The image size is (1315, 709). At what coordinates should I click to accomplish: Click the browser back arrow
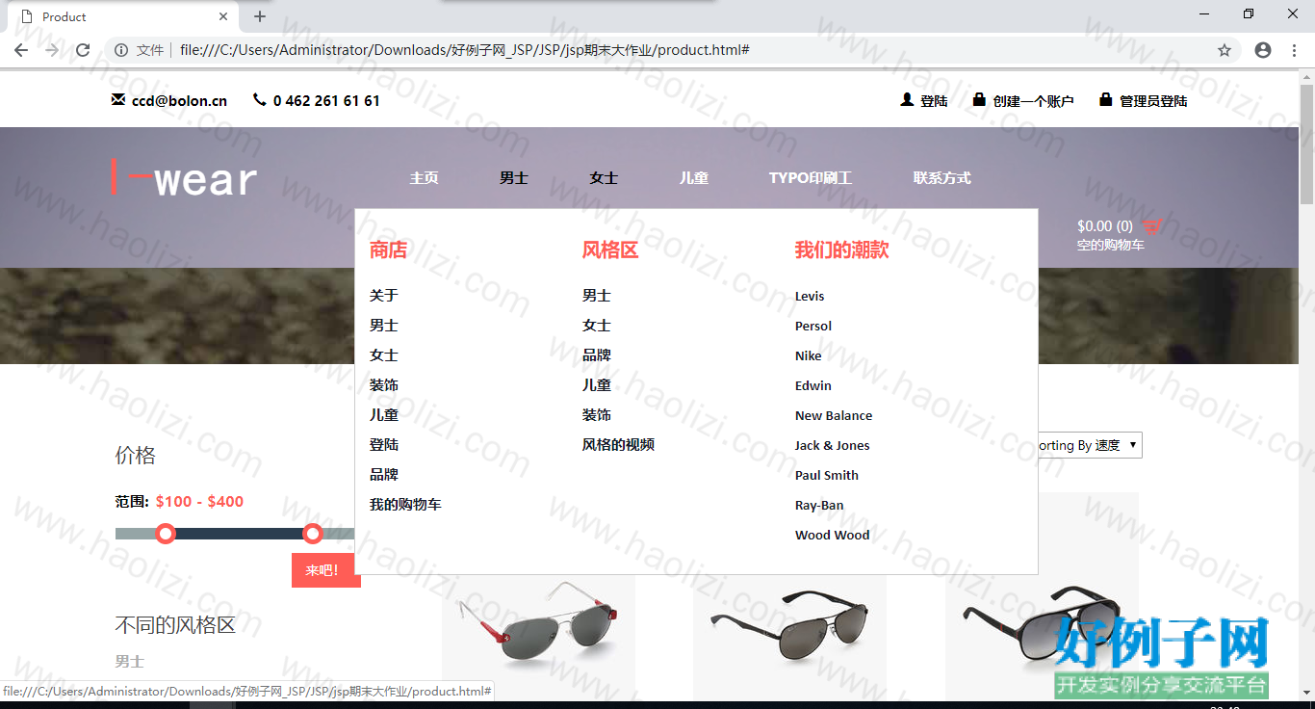point(21,50)
